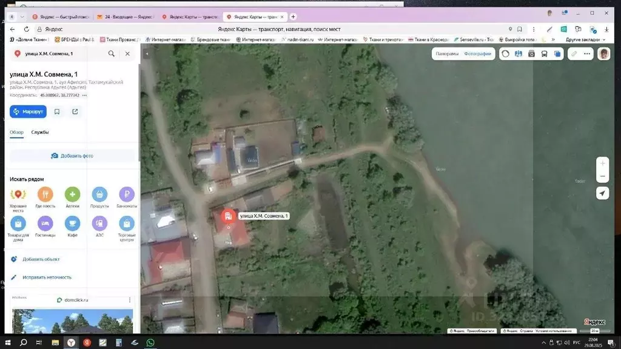The image size is (621, 349).
Task: Open the three-dot menu next to coordinates
Action: pos(84,95)
